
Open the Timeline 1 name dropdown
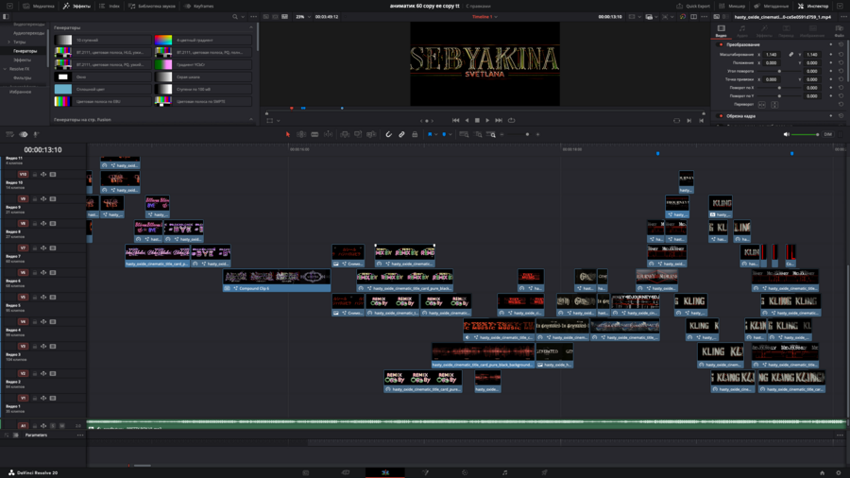click(484, 17)
